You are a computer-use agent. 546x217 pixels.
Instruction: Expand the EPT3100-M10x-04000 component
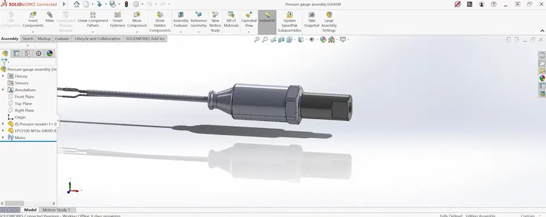3,131
